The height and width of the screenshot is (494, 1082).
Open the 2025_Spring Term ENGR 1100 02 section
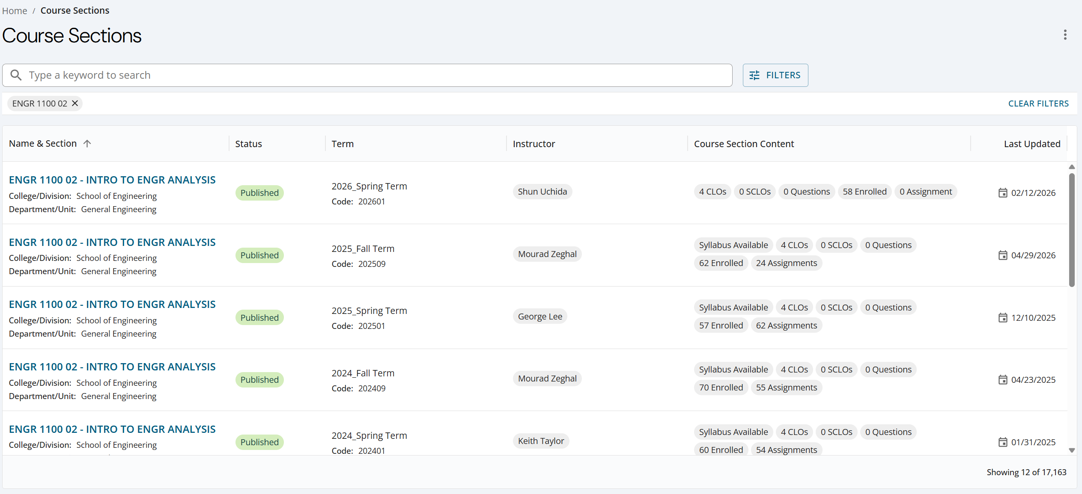112,304
